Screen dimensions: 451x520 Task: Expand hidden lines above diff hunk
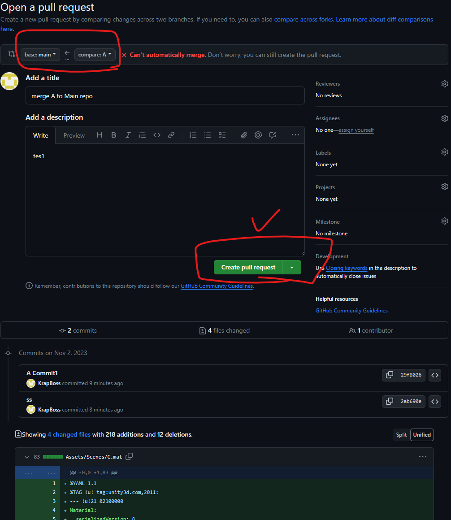38,473
